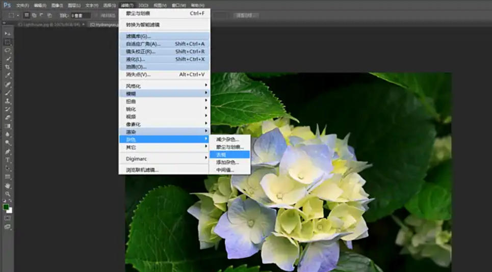Viewport: 492px width, 272px height.
Task: Select the Zoom magnifier tool
Action: (8, 194)
